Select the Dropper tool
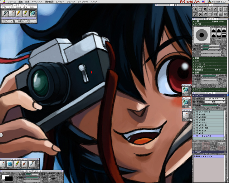229x183 pixels. (205, 14)
